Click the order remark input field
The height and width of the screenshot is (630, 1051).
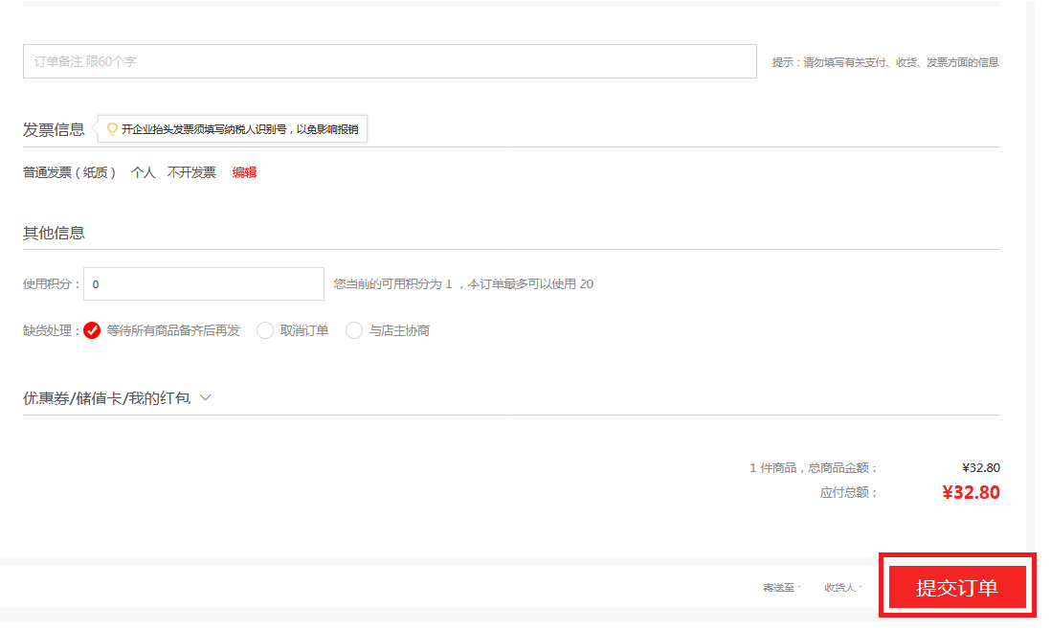tap(390, 61)
